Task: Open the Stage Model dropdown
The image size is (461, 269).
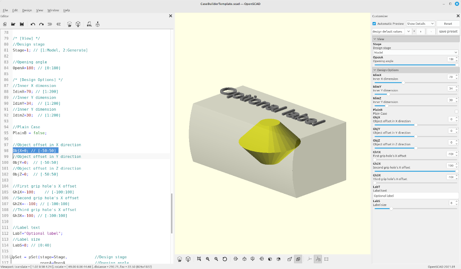Action: click(416, 52)
